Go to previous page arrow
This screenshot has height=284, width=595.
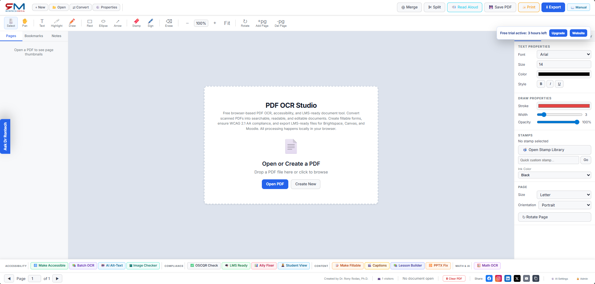[x=9, y=278]
